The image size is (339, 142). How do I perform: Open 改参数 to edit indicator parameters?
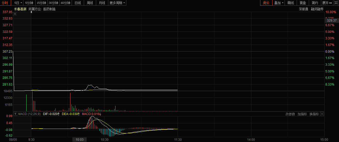290,114
